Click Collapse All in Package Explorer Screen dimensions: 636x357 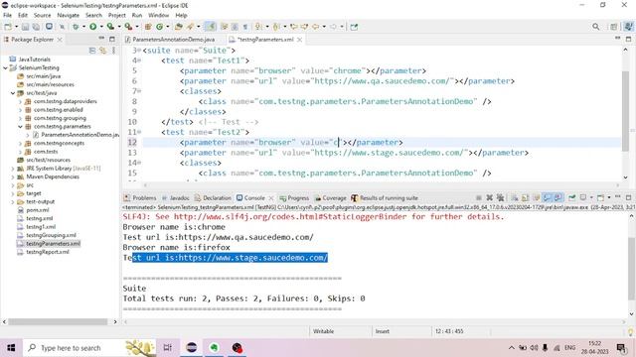coord(92,51)
